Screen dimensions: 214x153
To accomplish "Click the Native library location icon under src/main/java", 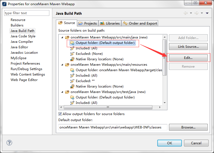I will pyautogui.click(x=72, y=59).
